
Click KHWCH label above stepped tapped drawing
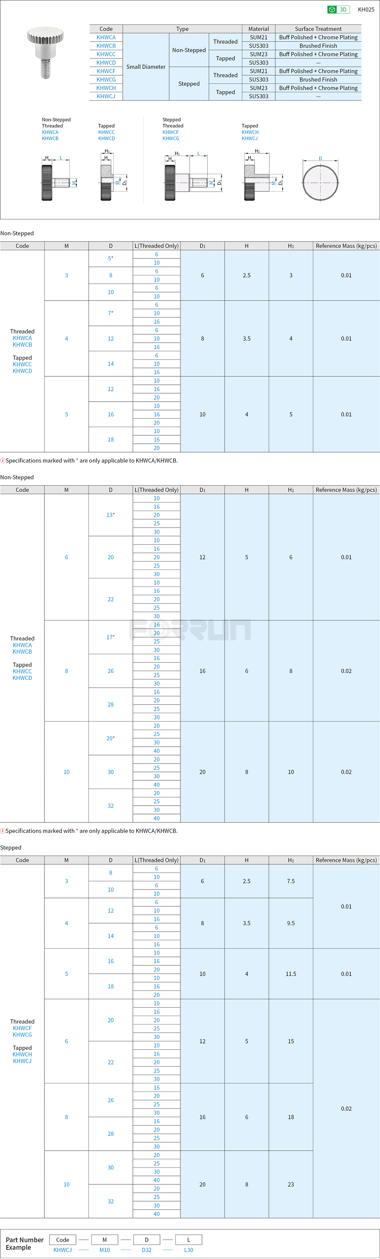pyautogui.click(x=250, y=132)
